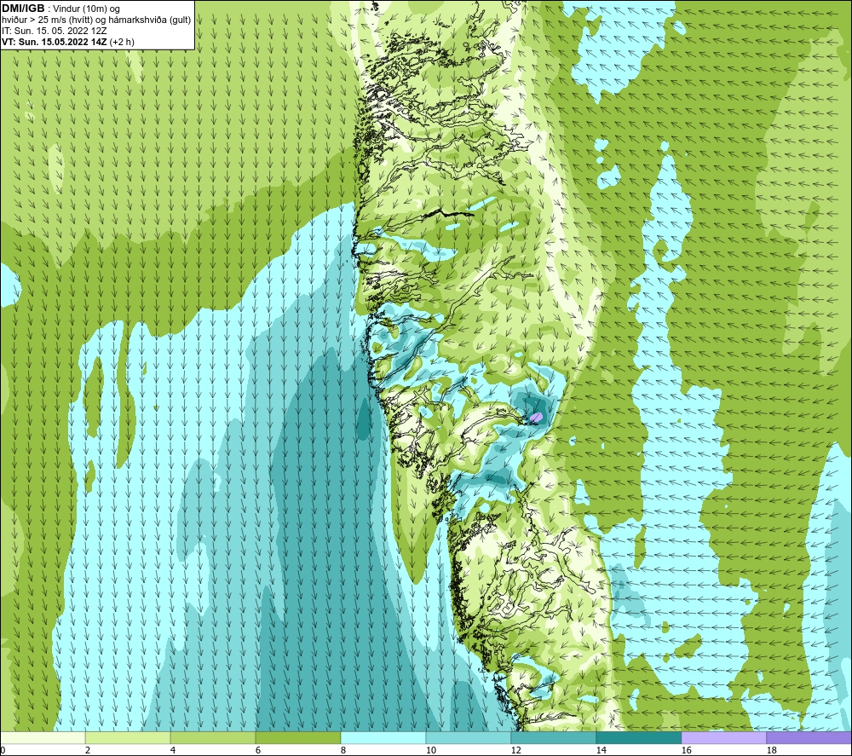Click the purple swatch above 18 m/s
852x756 pixels.
(809, 737)
